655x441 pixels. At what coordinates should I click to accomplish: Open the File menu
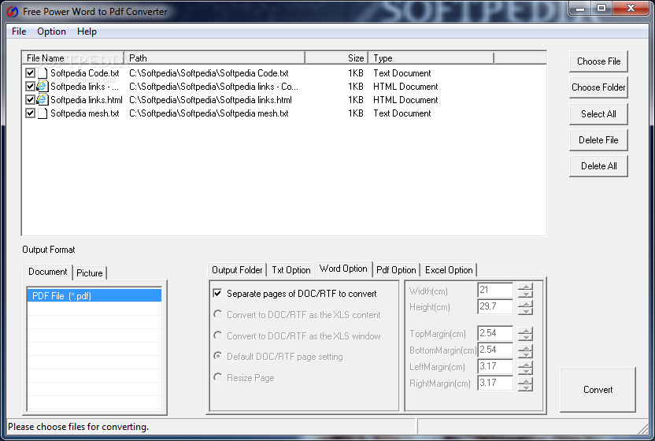19,31
